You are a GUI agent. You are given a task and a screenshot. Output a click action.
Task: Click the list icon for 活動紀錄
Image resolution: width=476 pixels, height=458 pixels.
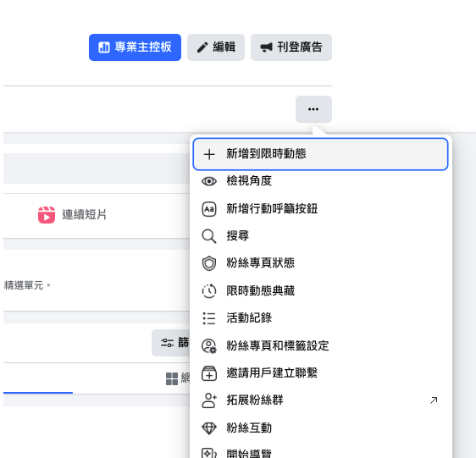[209, 318]
